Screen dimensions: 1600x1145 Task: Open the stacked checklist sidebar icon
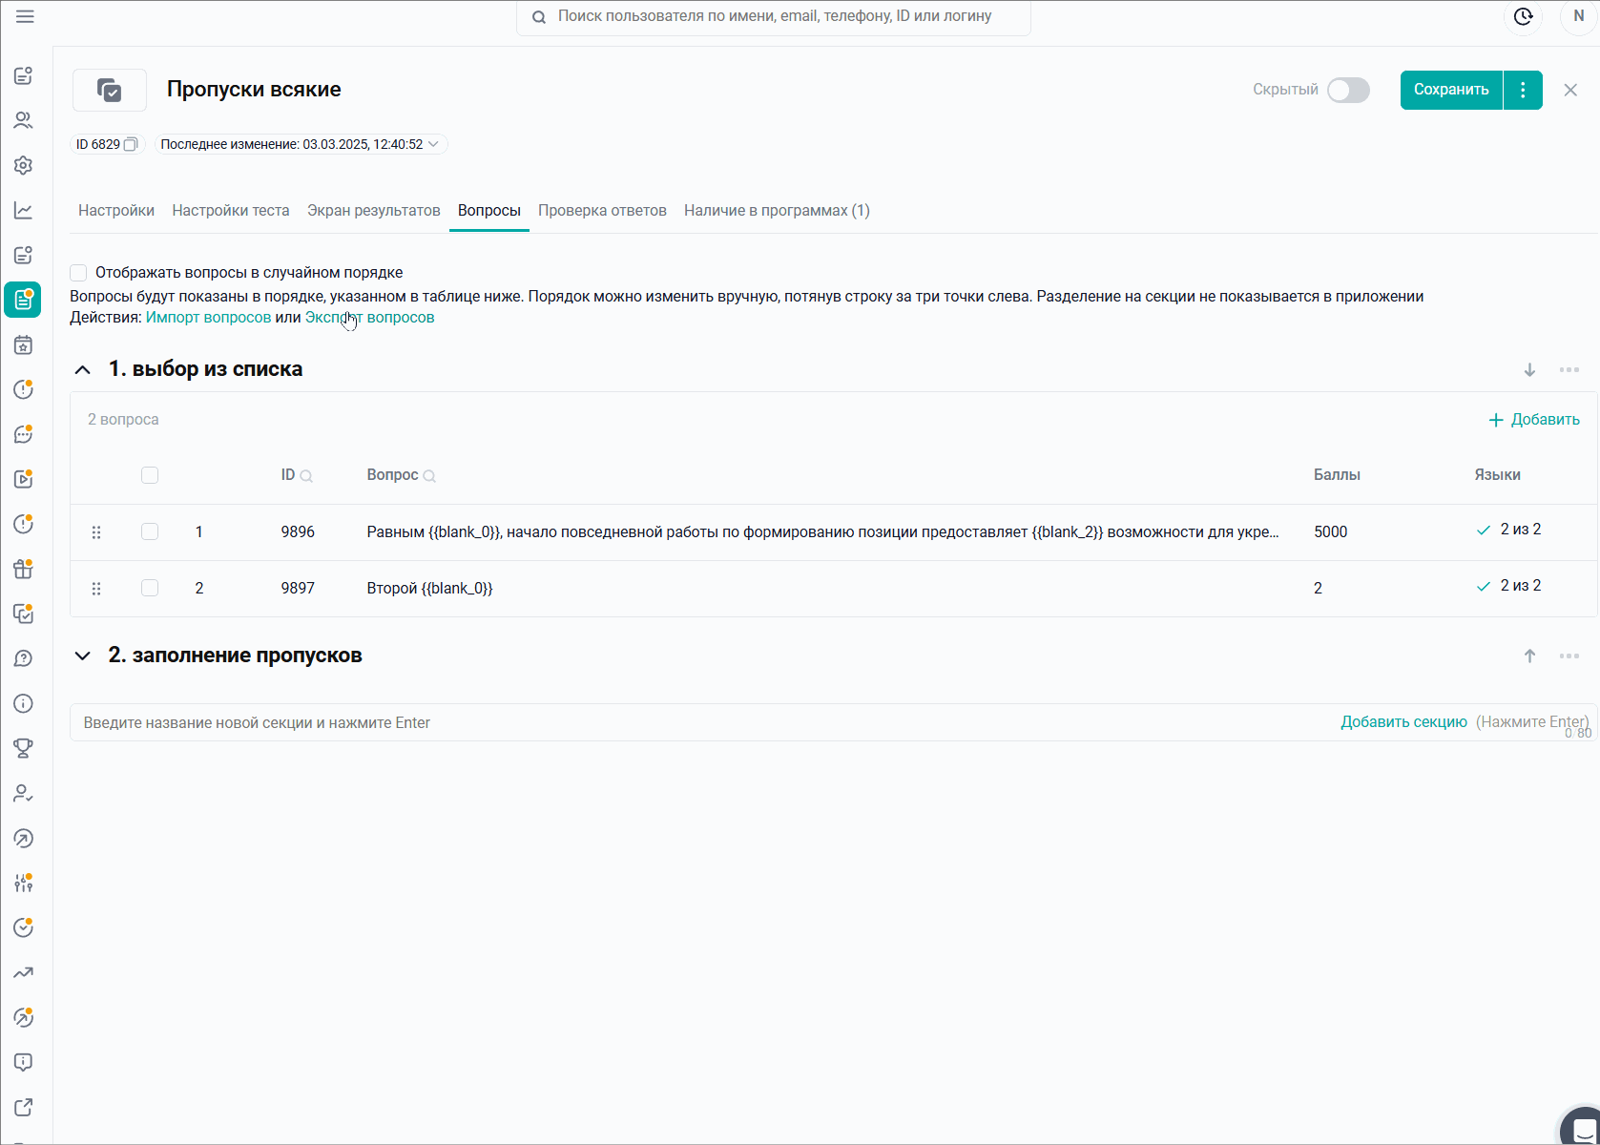click(24, 614)
